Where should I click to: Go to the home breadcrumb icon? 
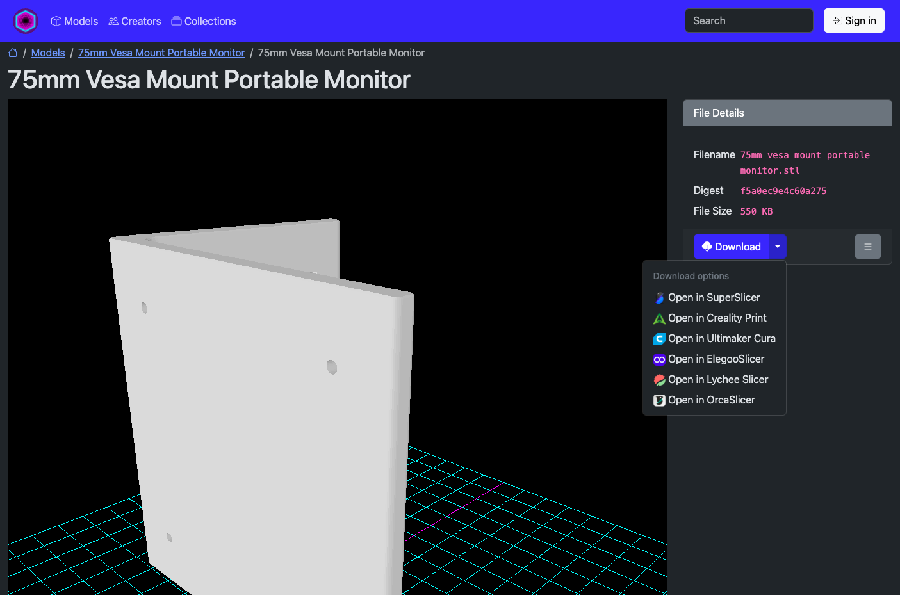click(13, 53)
